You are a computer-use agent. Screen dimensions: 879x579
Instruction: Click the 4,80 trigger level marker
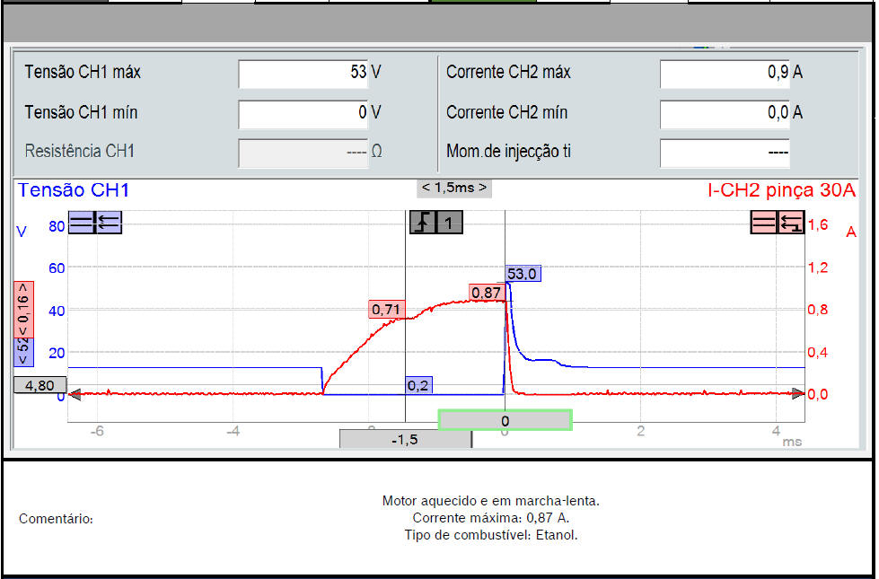point(39,384)
